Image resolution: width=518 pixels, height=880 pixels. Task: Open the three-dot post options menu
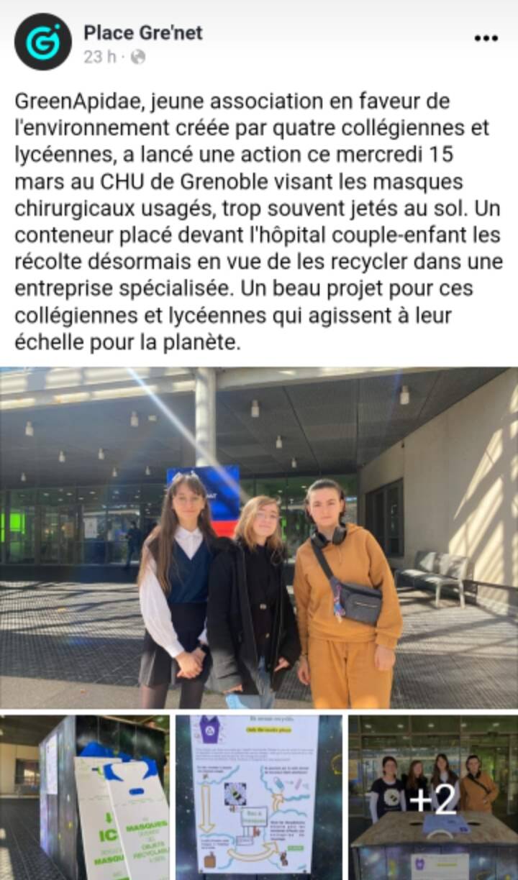coord(486,39)
